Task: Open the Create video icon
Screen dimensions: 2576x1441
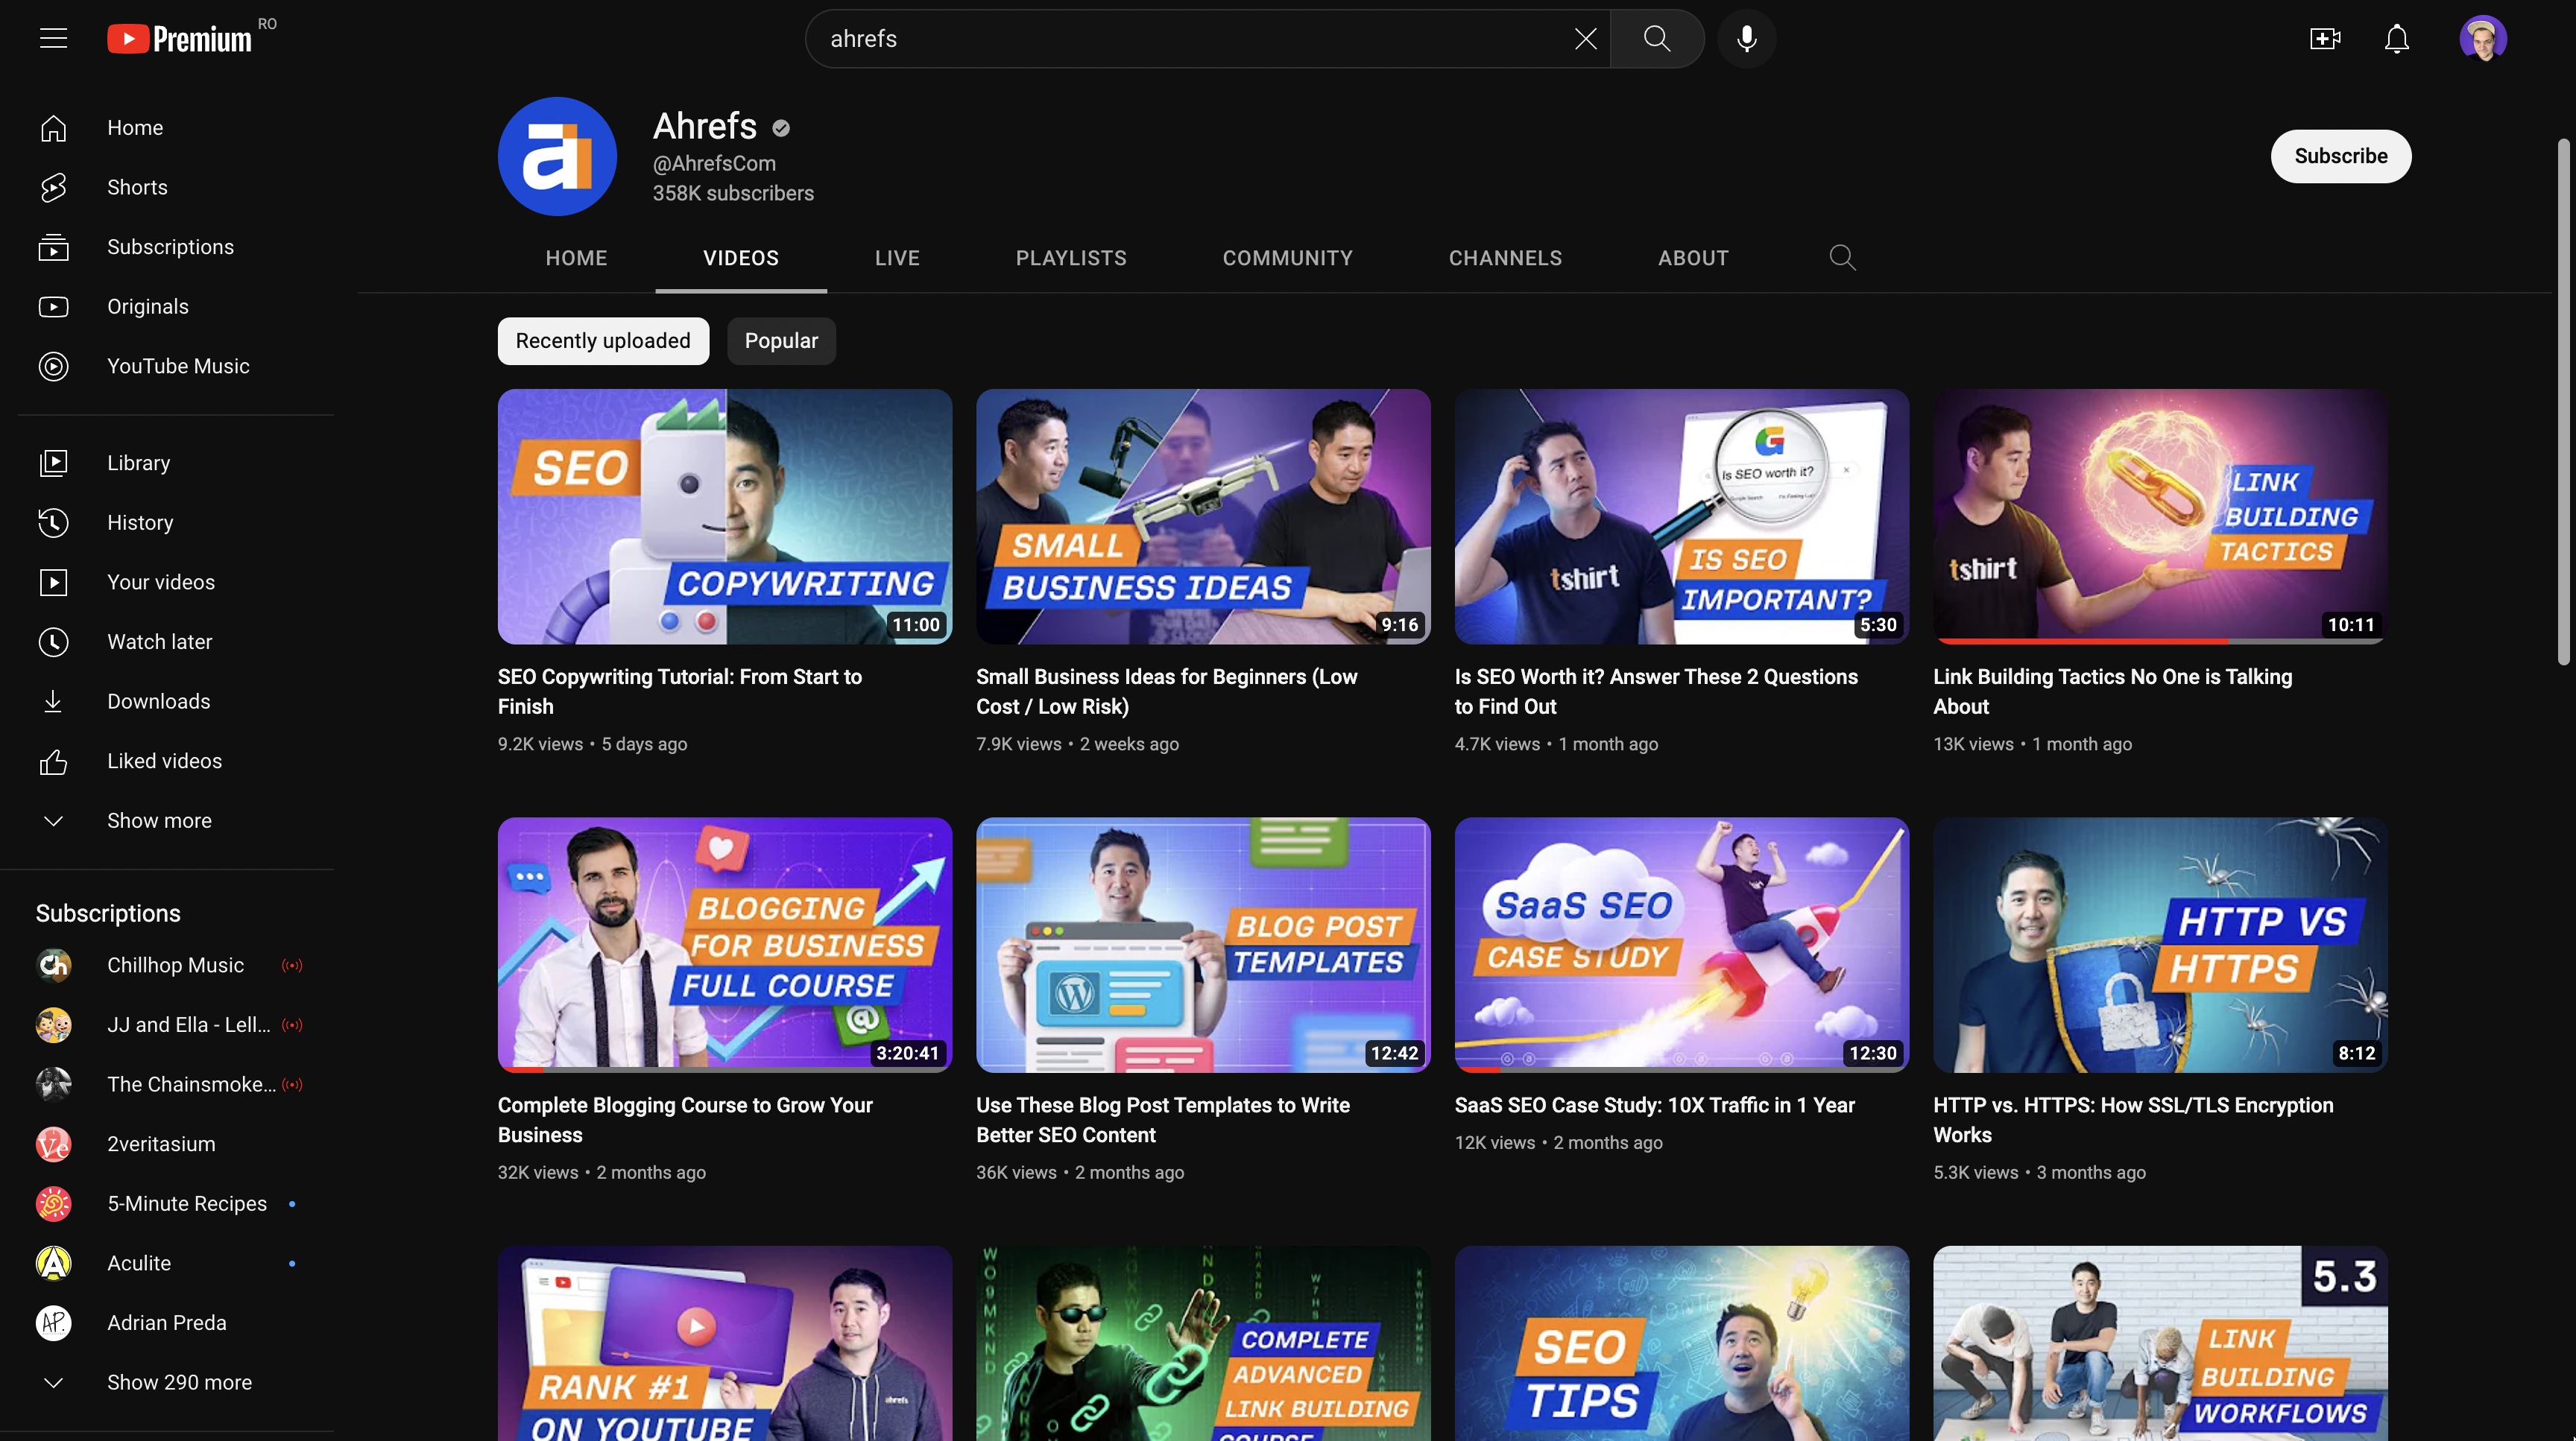Action: (x=2324, y=39)
